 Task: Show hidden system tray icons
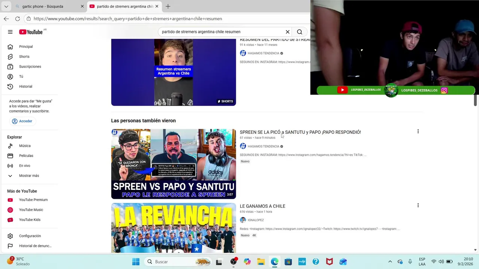click(390, 262)
